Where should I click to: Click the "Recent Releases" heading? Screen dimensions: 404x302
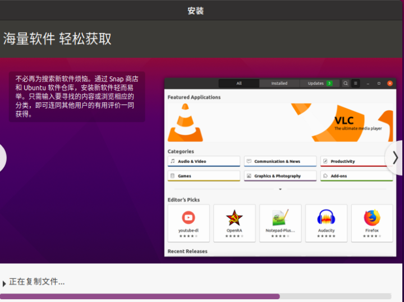187,251
